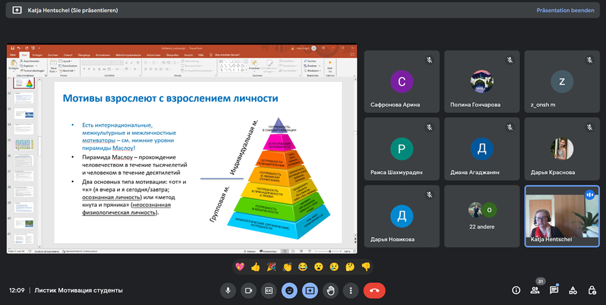Expand the Abschnitt dropdown in the ribbon
606x305 pixels.
coord(69,70)
